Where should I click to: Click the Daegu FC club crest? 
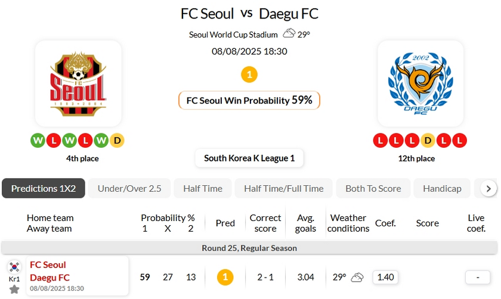(x=420, y=83)
